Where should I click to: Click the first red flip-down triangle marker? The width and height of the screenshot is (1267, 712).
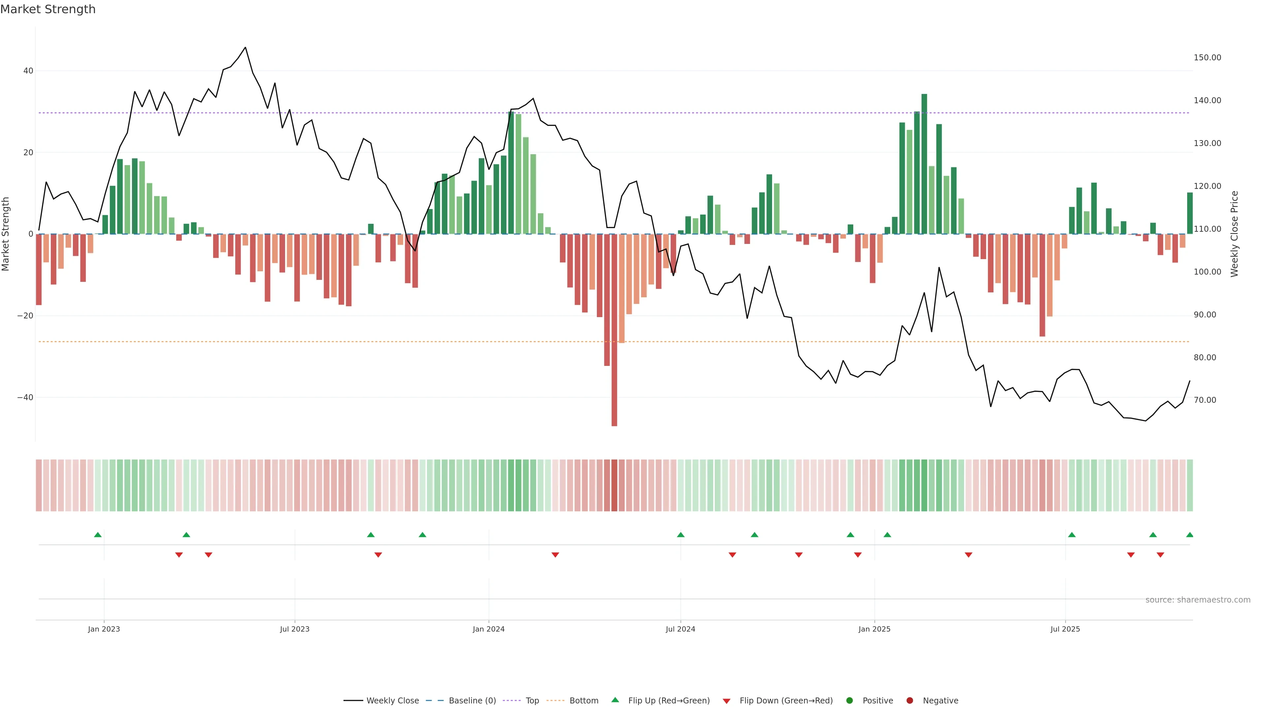[179, 555]
